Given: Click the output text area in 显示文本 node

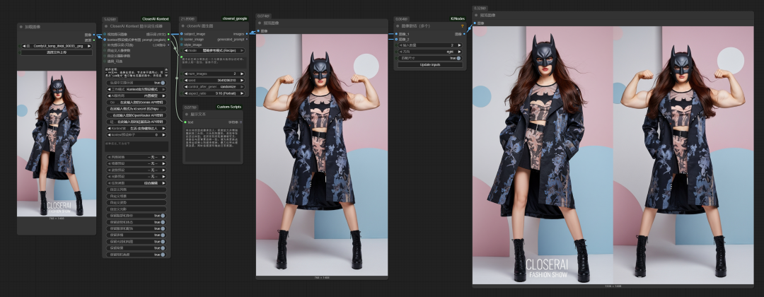Looking at the screenshot, I should pos(213,144).
